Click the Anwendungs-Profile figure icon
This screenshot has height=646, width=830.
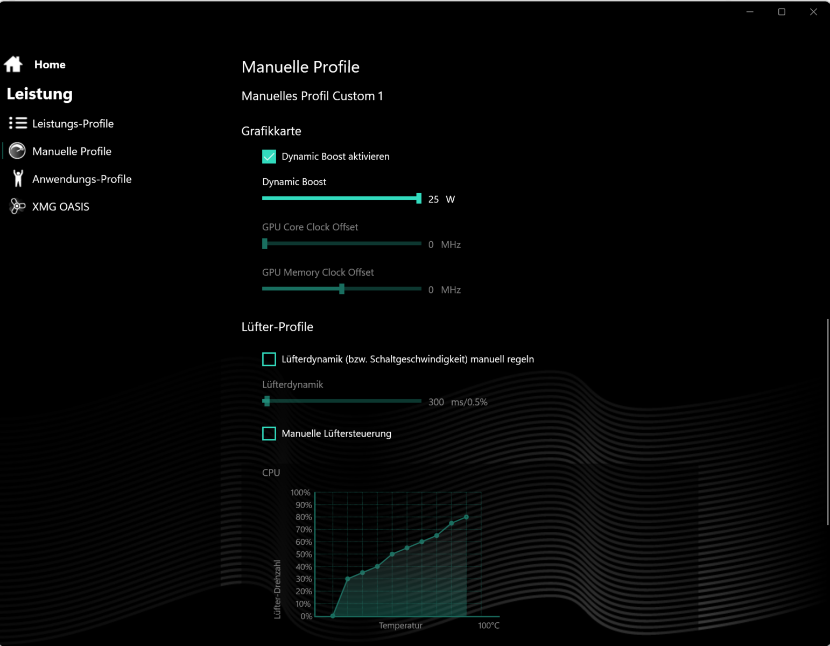(x=18, y=179)
